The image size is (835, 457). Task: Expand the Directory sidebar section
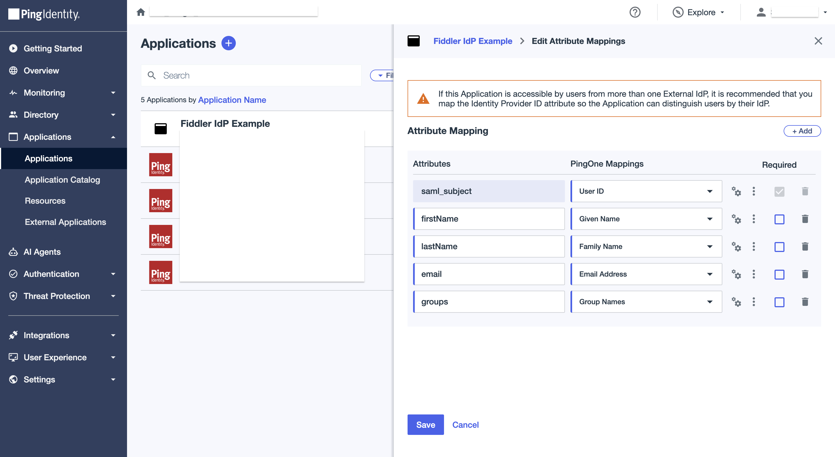pyautogui.click(x=63, y=115)
